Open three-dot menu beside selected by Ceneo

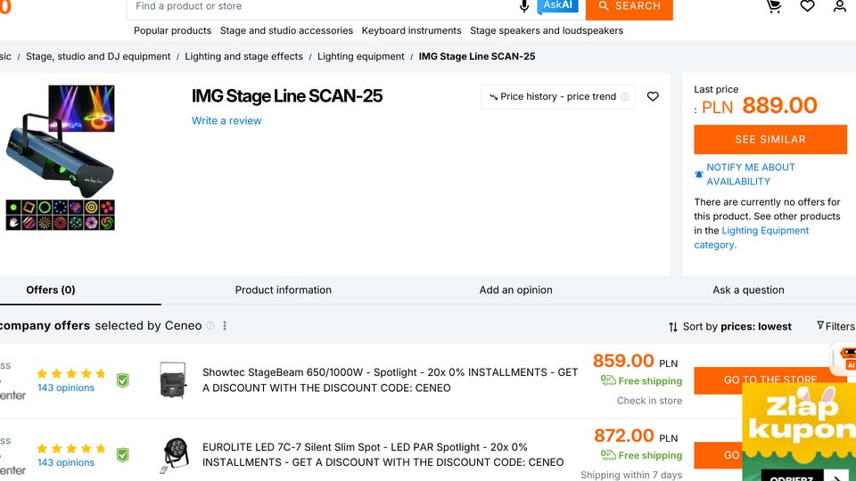click(x=225, y=326)
